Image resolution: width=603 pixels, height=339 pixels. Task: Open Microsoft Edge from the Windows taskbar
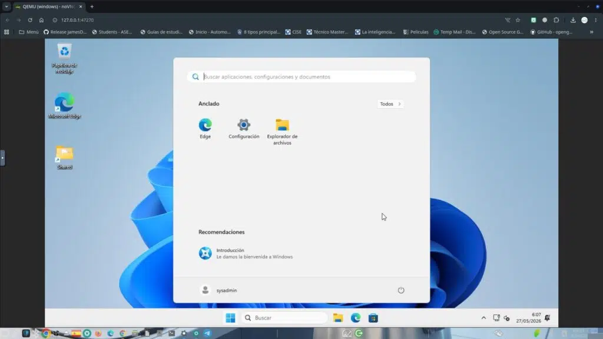[x=356, y=318]
